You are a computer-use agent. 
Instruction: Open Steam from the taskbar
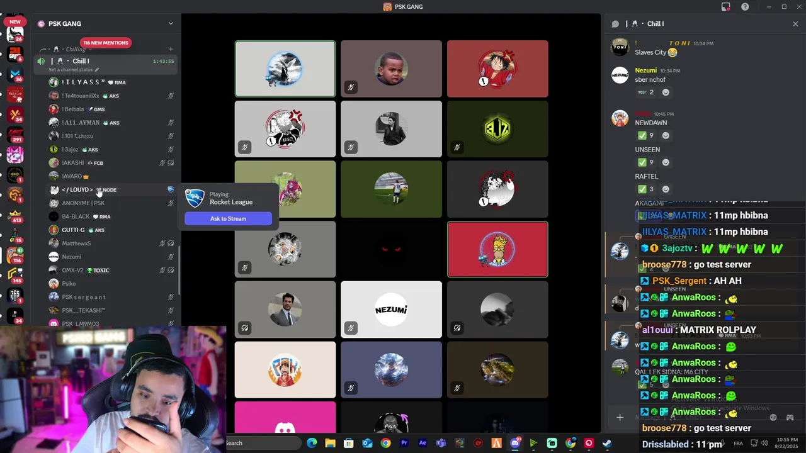(x=607, y=443)
